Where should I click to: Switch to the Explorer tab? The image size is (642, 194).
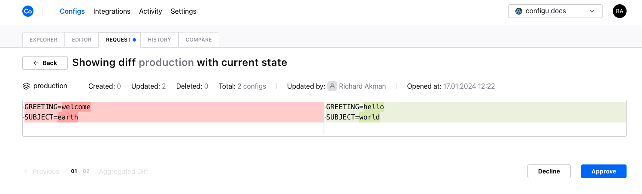point(43,40)
